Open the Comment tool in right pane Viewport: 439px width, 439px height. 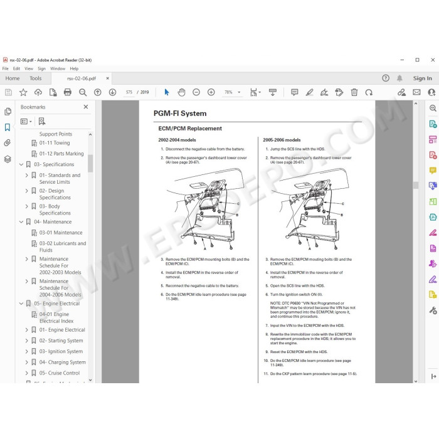click(x=433, y=170)
